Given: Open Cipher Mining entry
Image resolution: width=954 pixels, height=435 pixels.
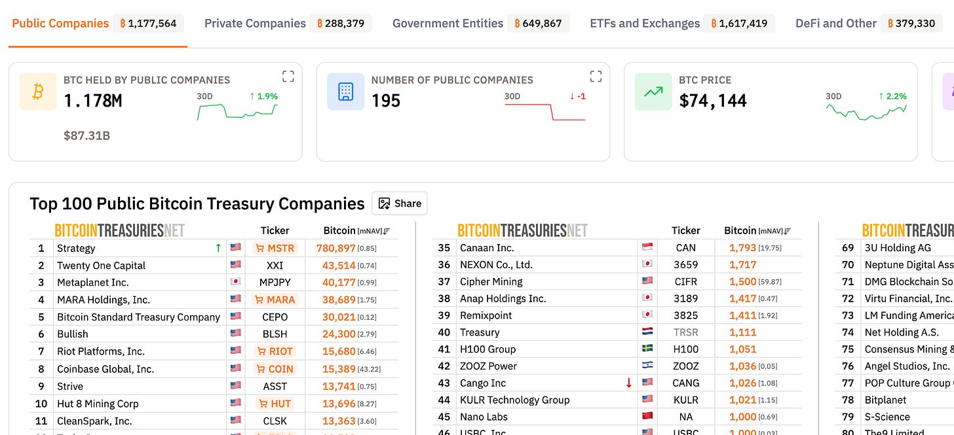Looking at the screenshot, I should [491, 282].
